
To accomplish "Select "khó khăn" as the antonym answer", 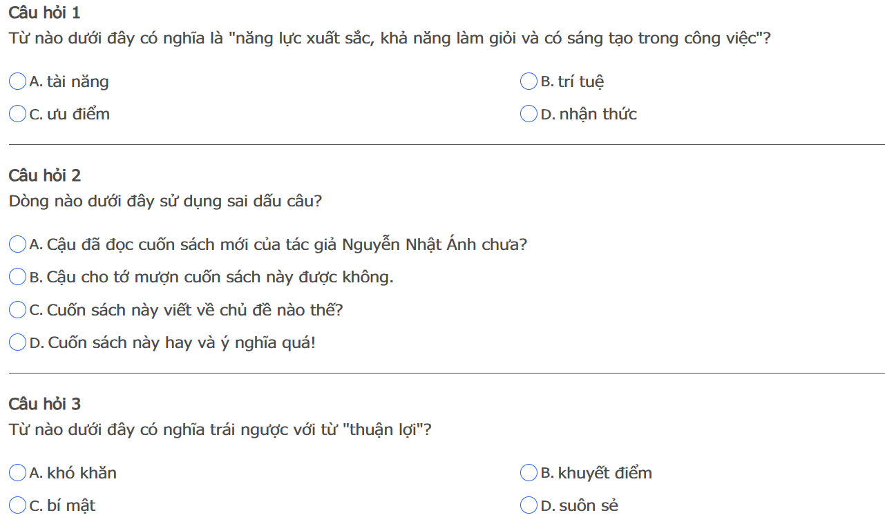I will pos(18,473).
